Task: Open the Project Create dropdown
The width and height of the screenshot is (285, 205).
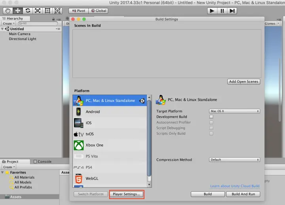Action: [9, 167]
